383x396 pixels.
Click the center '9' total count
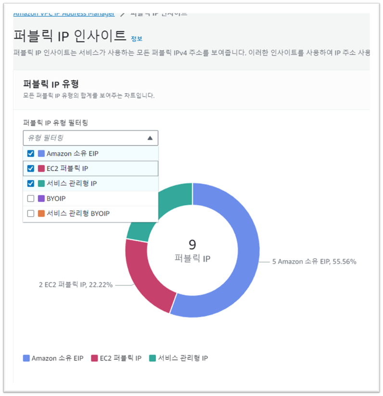click(x=192, y=244)
